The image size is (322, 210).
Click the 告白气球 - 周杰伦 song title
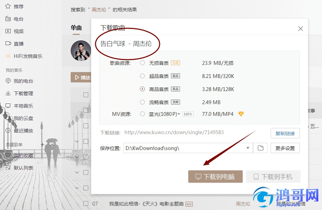tap(126, 43)
